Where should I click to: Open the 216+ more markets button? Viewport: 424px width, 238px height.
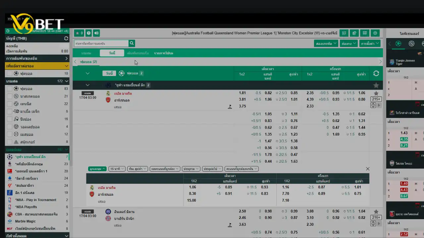click(x=376, y=218)
